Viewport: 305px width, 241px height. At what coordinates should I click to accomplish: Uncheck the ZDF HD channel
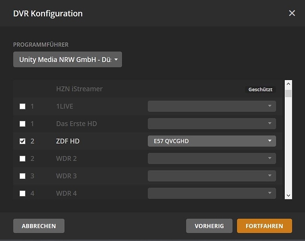[22, 141]
